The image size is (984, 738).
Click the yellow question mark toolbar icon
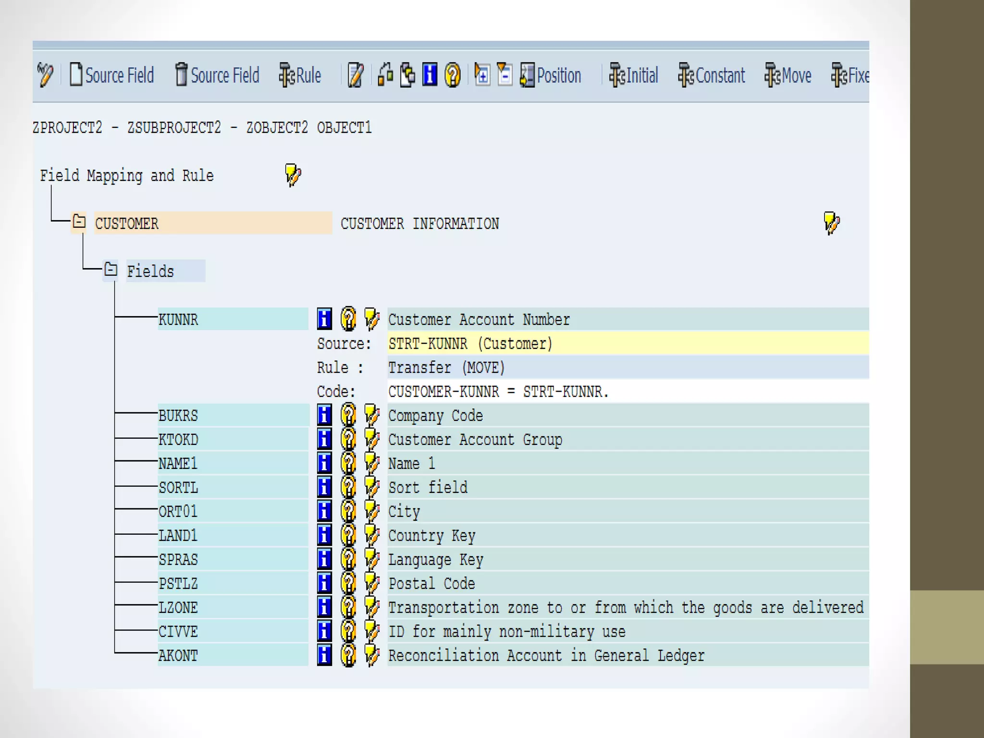point(452,75)
